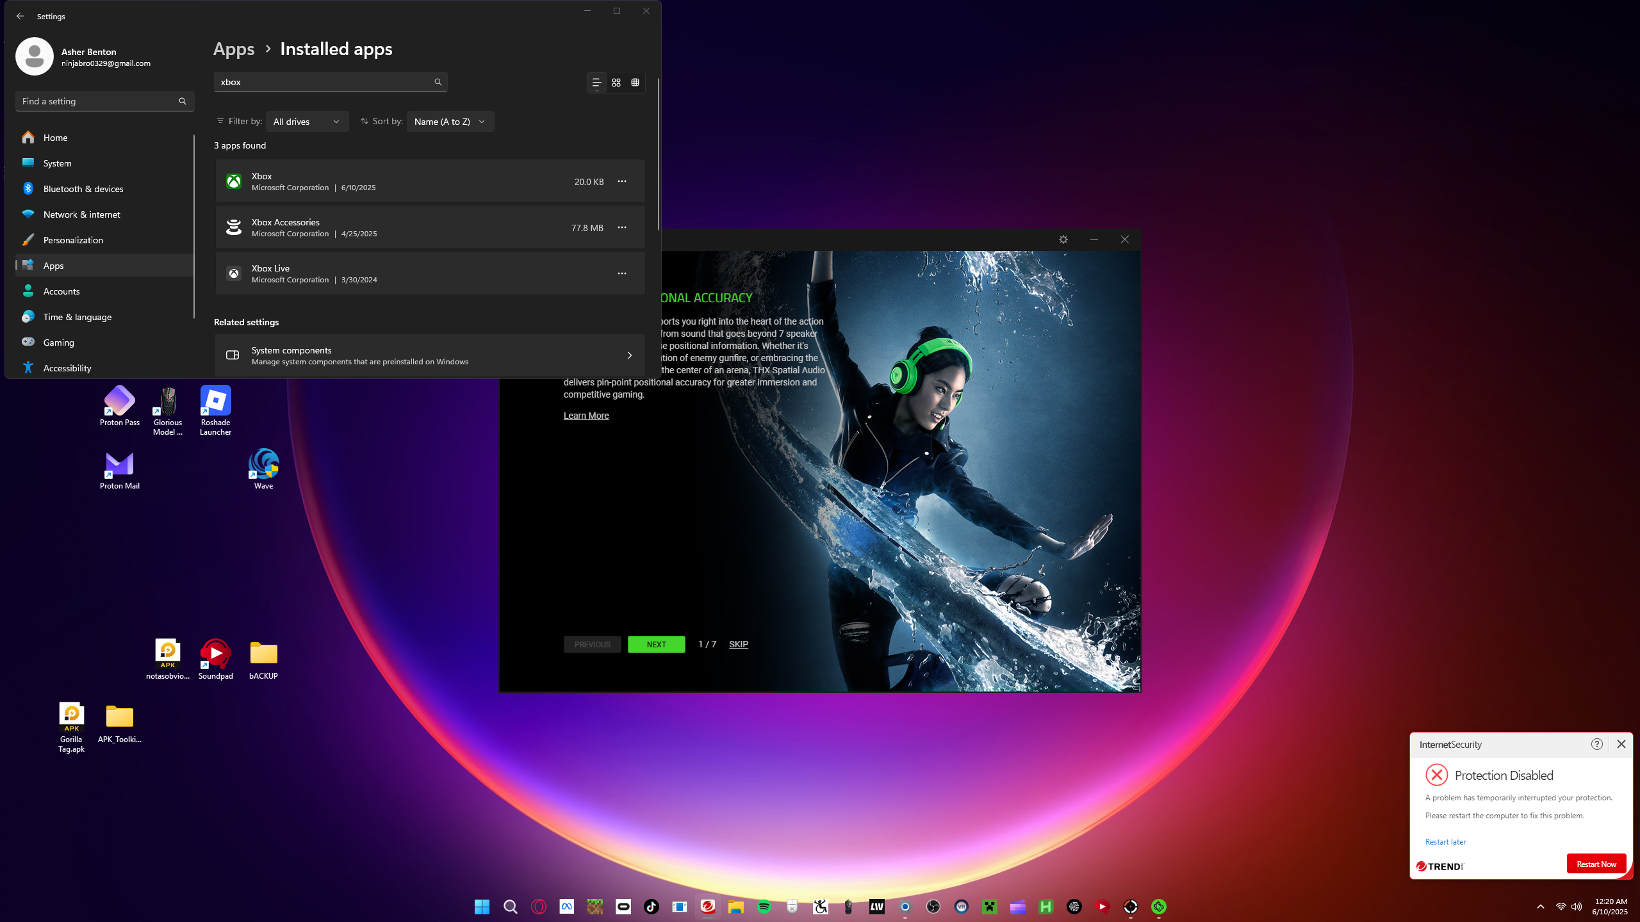The height and width of the screenshot is (922, 1640).
Task: Switch to tile view of installed apps
Action: [x=635, y=83]
